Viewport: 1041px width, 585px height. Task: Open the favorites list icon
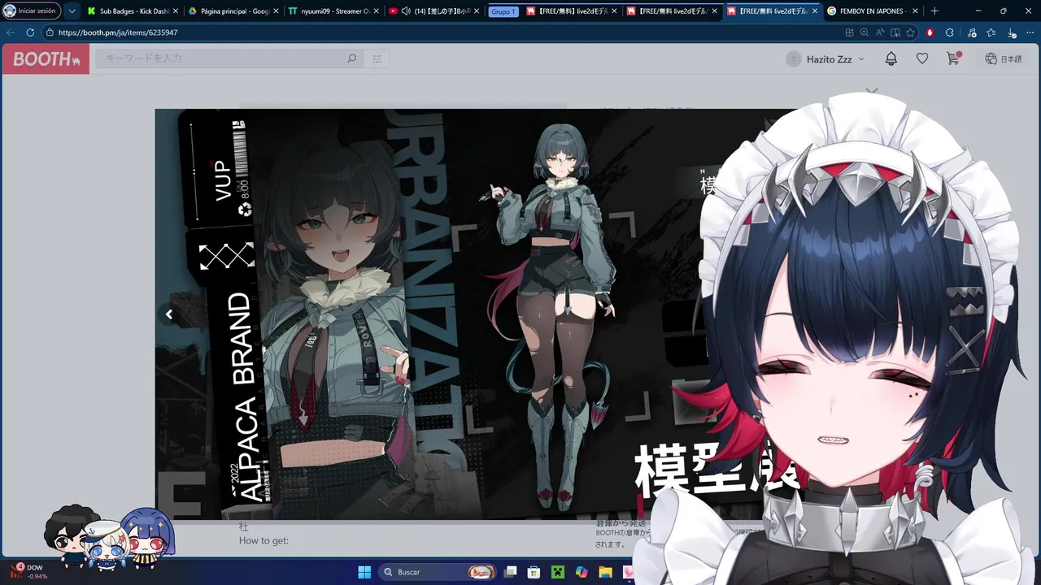[x=991, y=32]
